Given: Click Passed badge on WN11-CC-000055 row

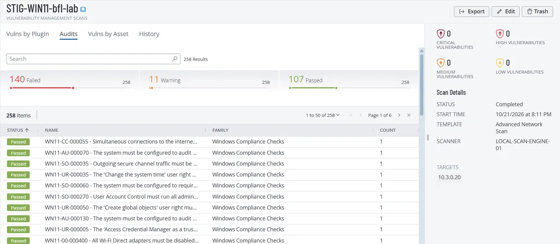Looking at the screenshot, I should [x=18, y=142].
